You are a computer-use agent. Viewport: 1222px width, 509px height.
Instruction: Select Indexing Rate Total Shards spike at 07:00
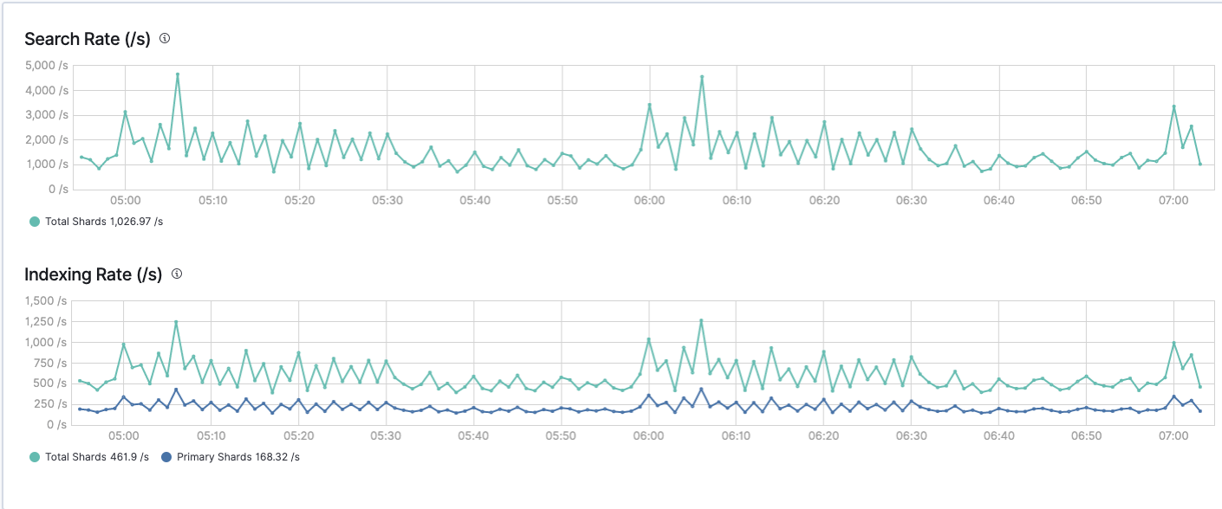[1173, 343]
